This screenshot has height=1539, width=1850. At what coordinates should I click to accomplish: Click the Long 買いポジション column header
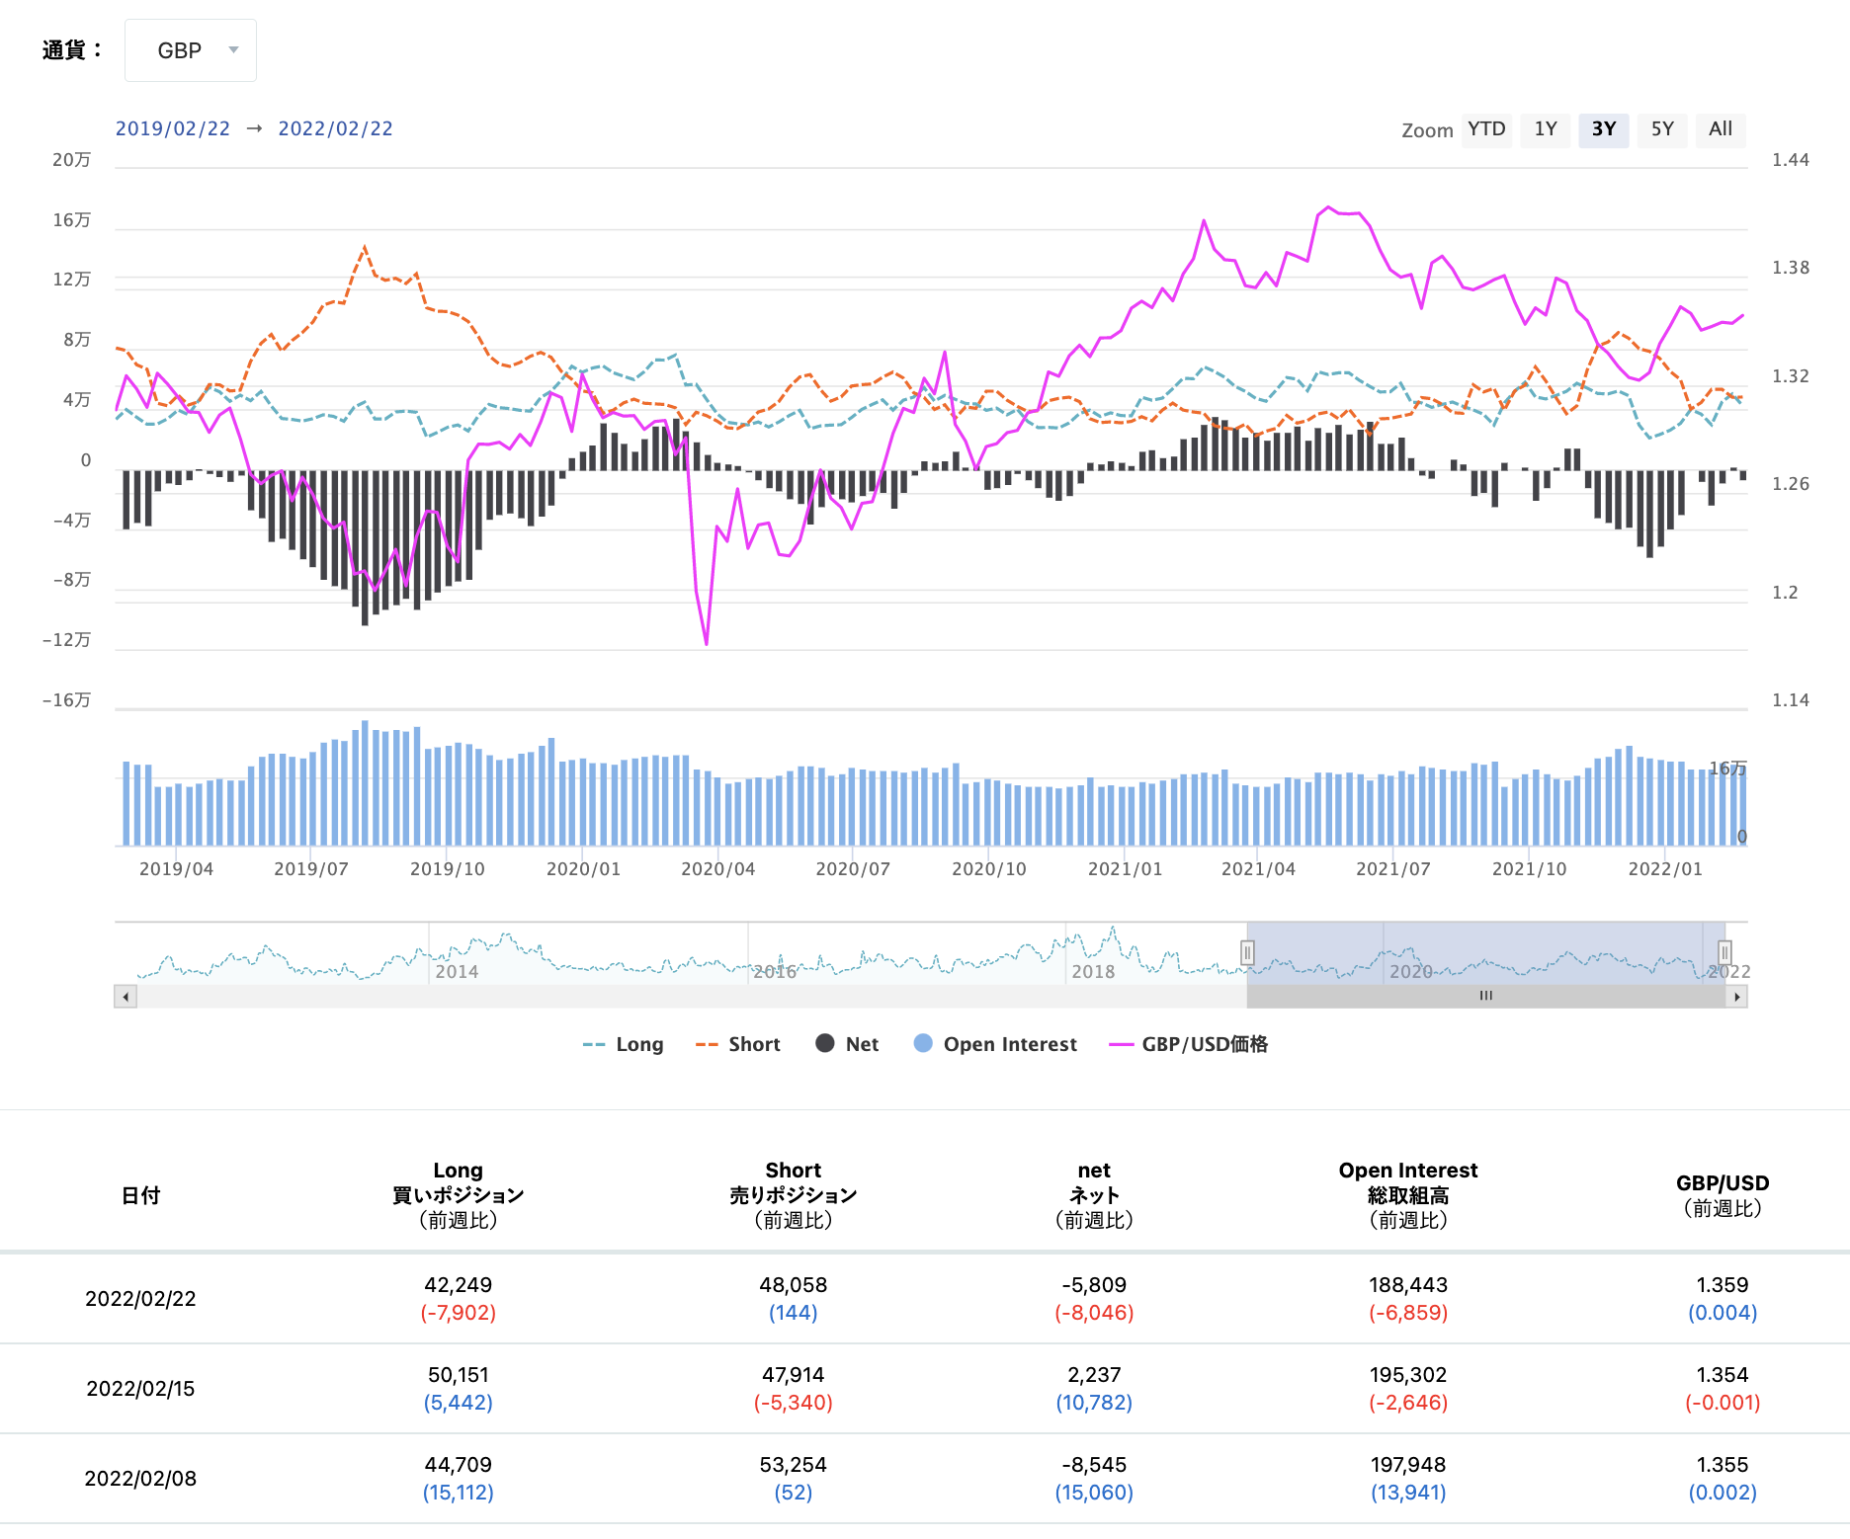pos(459,1195)
